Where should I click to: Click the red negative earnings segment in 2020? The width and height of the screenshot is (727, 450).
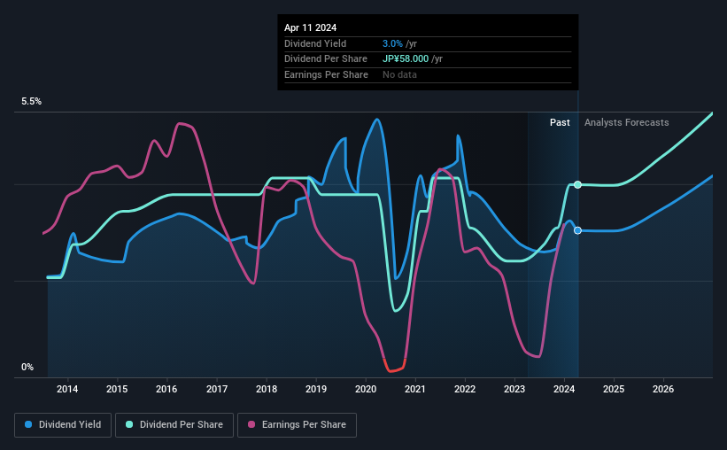pyautogui.click(x=394, y=369)
